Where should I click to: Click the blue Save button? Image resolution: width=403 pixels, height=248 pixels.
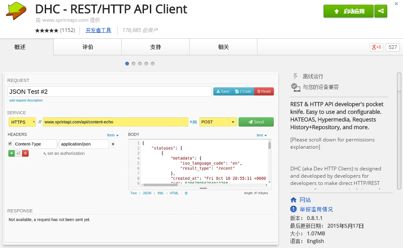pyautogui.click(x=223, y=92)
